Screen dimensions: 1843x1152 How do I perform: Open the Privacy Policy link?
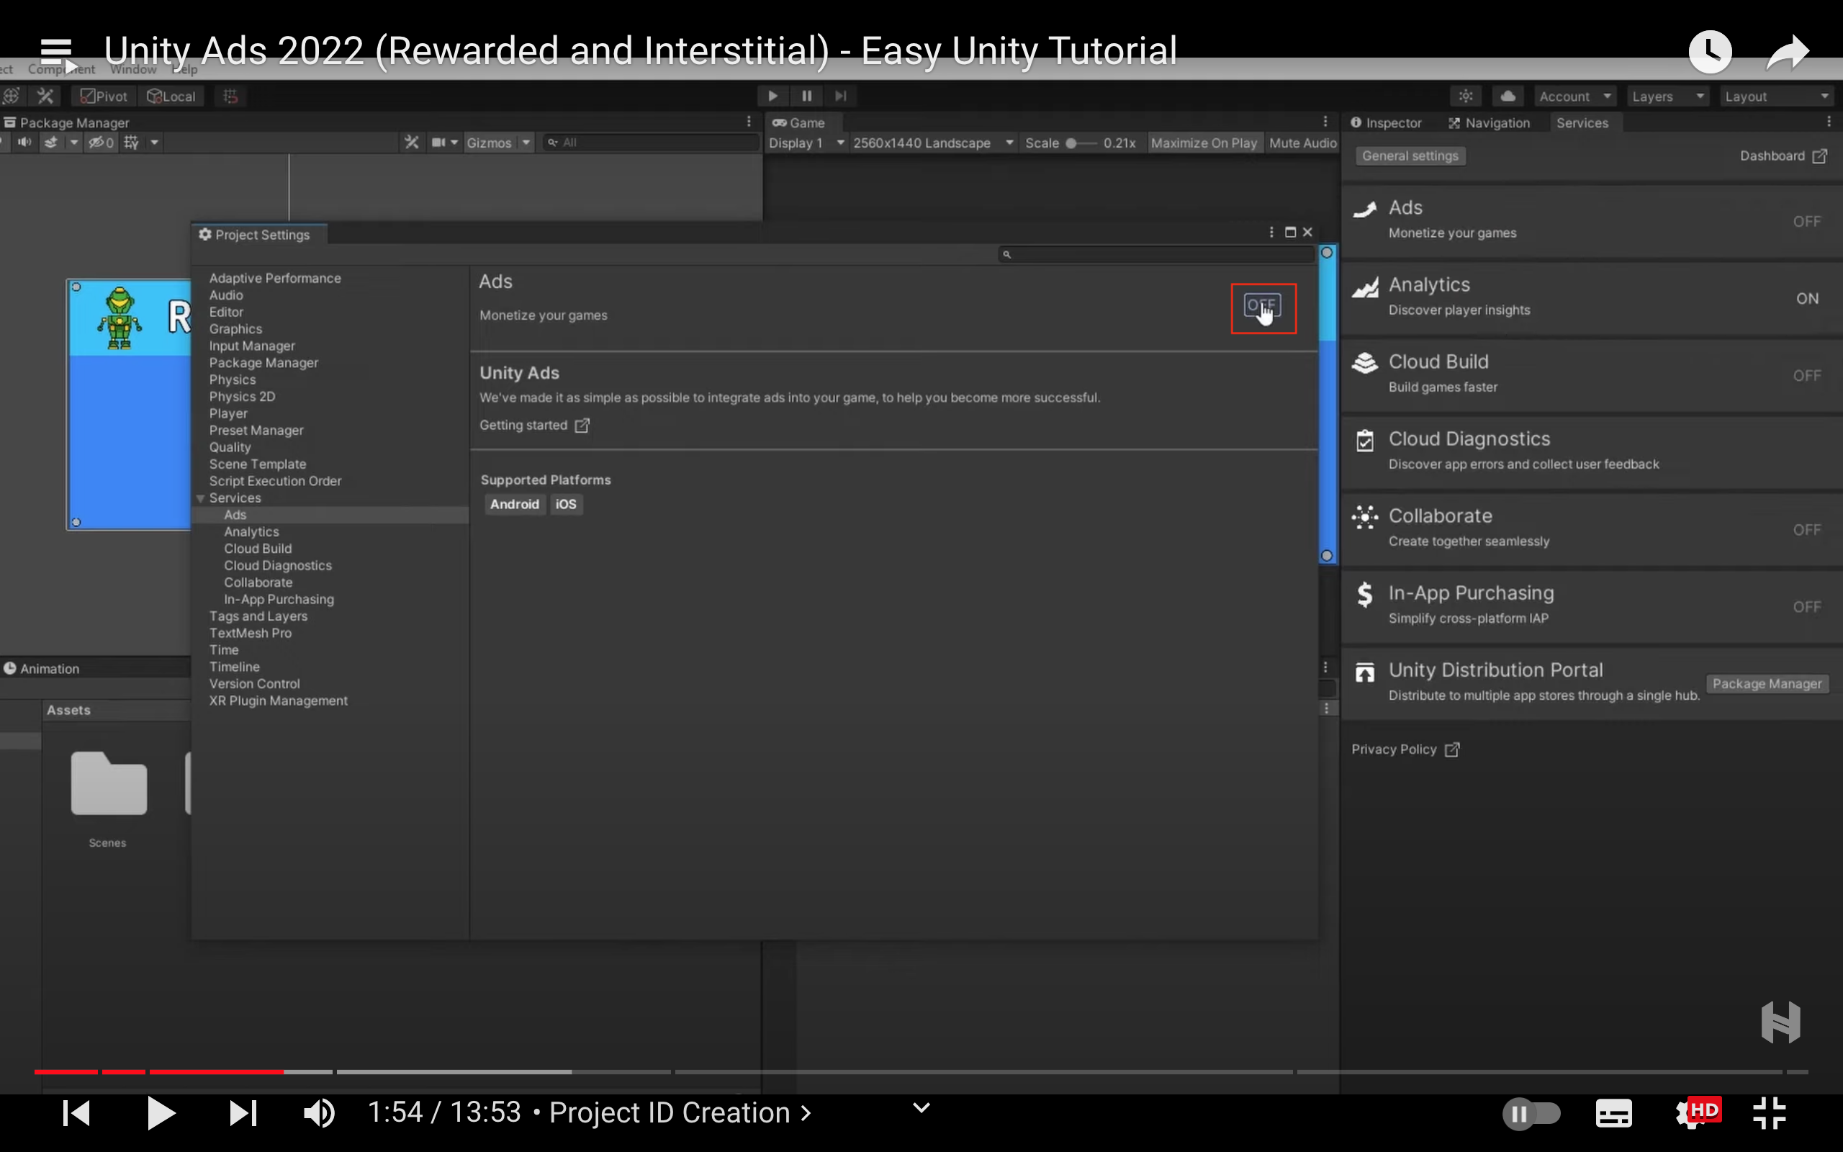[1405, 750]
